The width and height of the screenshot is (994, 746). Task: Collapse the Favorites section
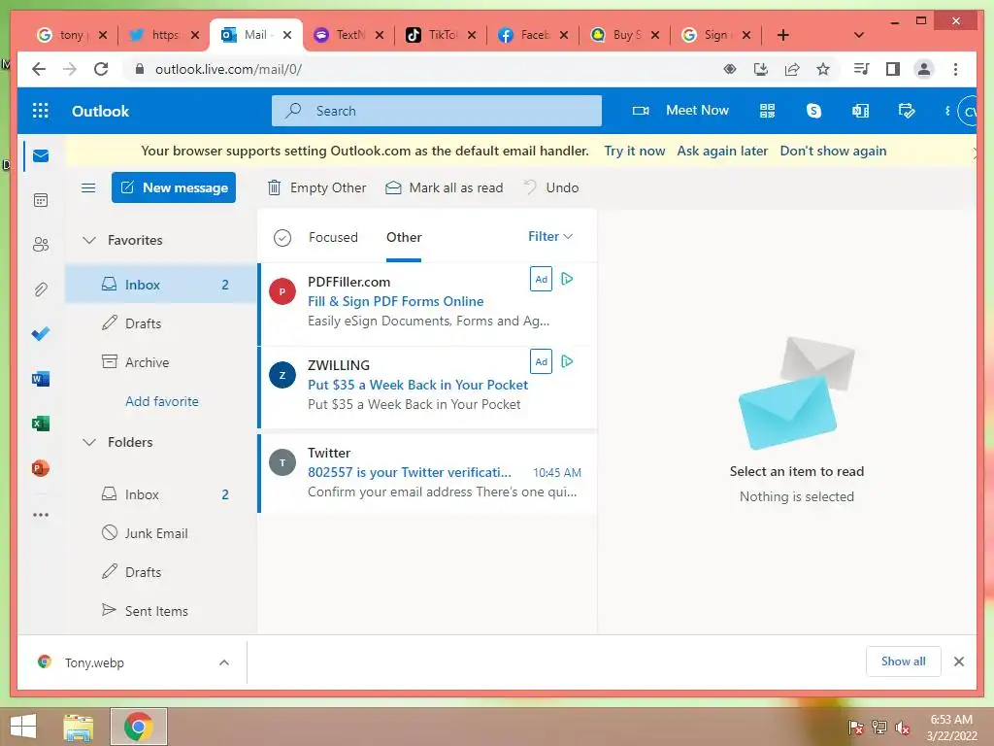point(89,240)
